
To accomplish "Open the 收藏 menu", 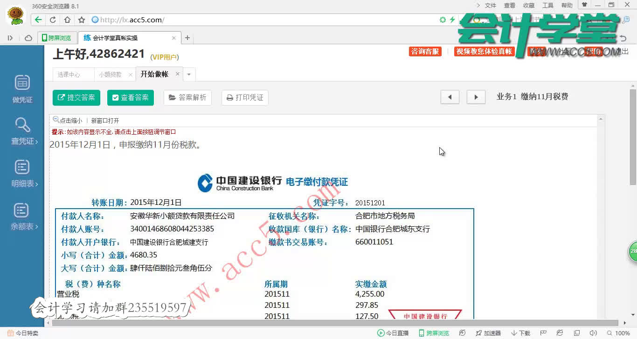I will click(x=529, y=6).
